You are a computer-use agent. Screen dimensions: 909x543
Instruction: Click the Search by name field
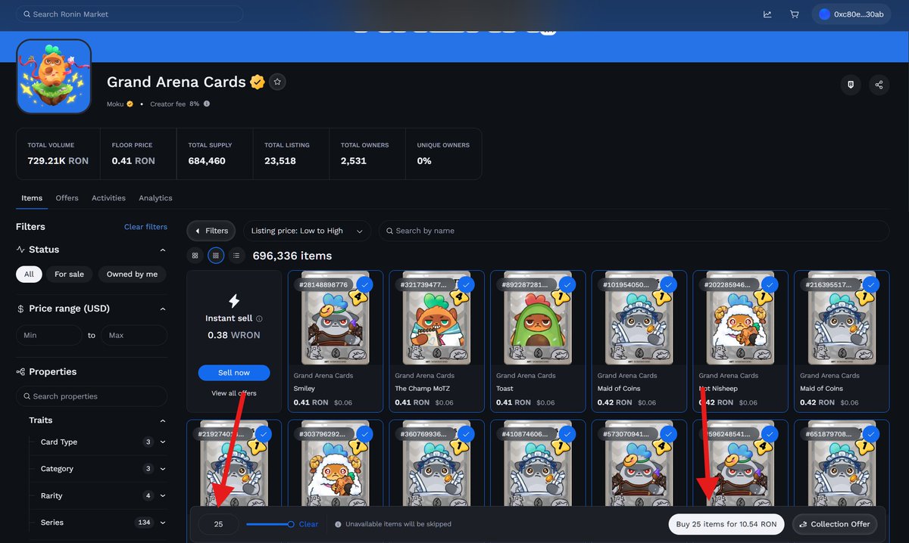tap(634, 231)
